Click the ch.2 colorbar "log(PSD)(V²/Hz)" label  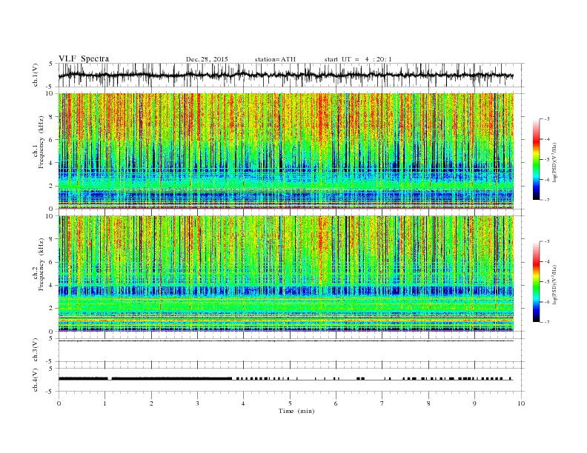[x=554, y=284]
